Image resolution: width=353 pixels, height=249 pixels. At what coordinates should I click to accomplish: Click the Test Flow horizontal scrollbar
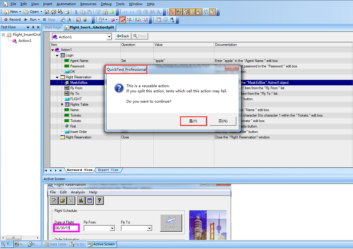(x=20, y=238)
